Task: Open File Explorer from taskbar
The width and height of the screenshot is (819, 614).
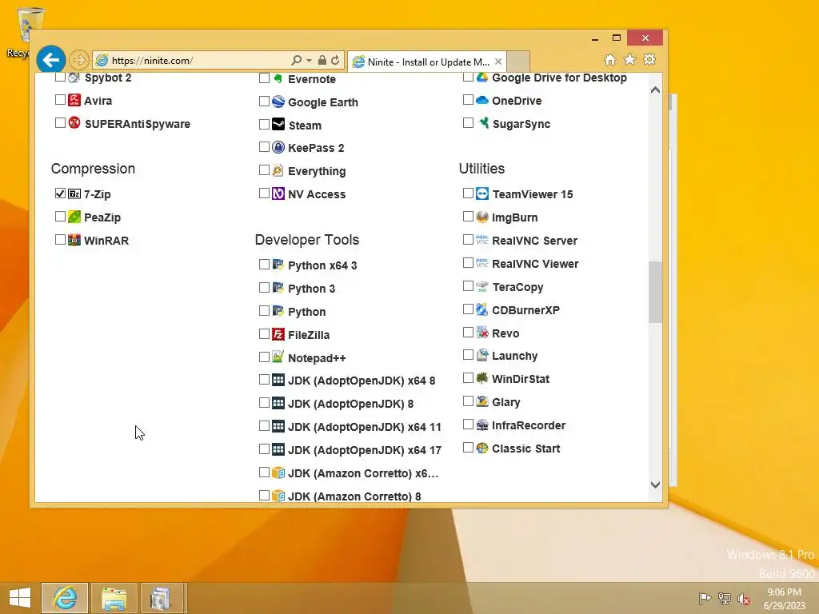Action: pos(114,598)
